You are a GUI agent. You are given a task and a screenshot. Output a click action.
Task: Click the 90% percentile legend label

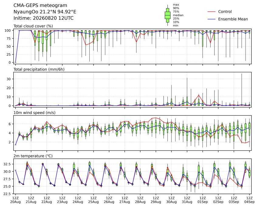176,8
